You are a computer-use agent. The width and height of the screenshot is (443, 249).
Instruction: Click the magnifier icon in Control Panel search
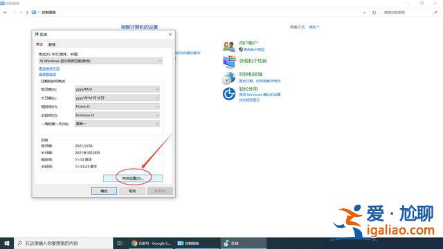tap(435, 12)
